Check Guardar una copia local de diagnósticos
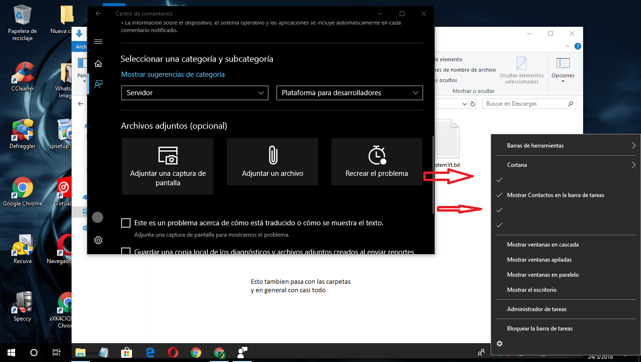 coord(126,252)
